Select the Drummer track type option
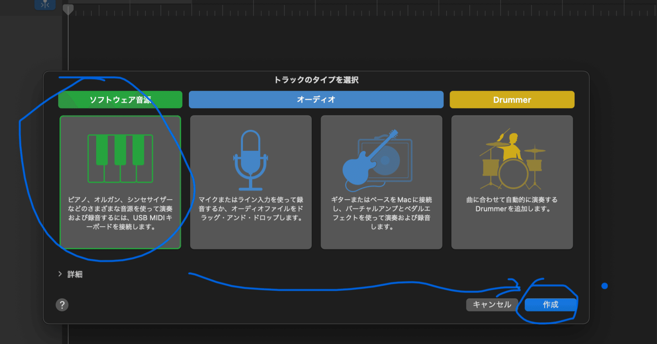 click(x=512, y=182)
